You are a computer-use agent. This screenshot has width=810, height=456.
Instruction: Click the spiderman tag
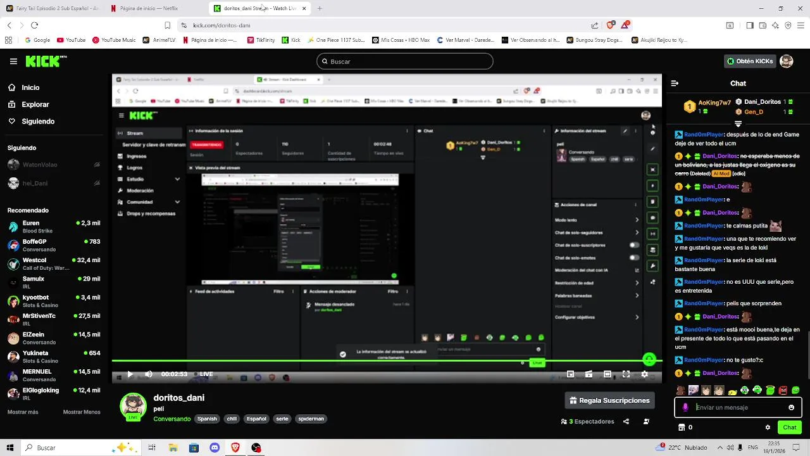[311, 419]
